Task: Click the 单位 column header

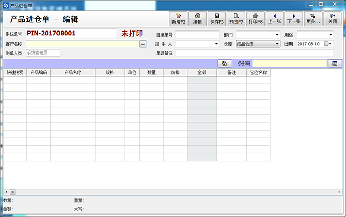Action: [x=132, y=73]
